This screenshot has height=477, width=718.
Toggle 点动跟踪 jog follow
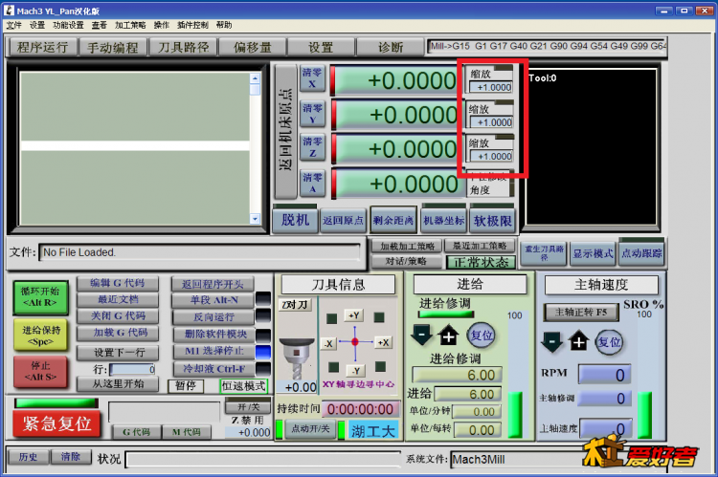641,253
